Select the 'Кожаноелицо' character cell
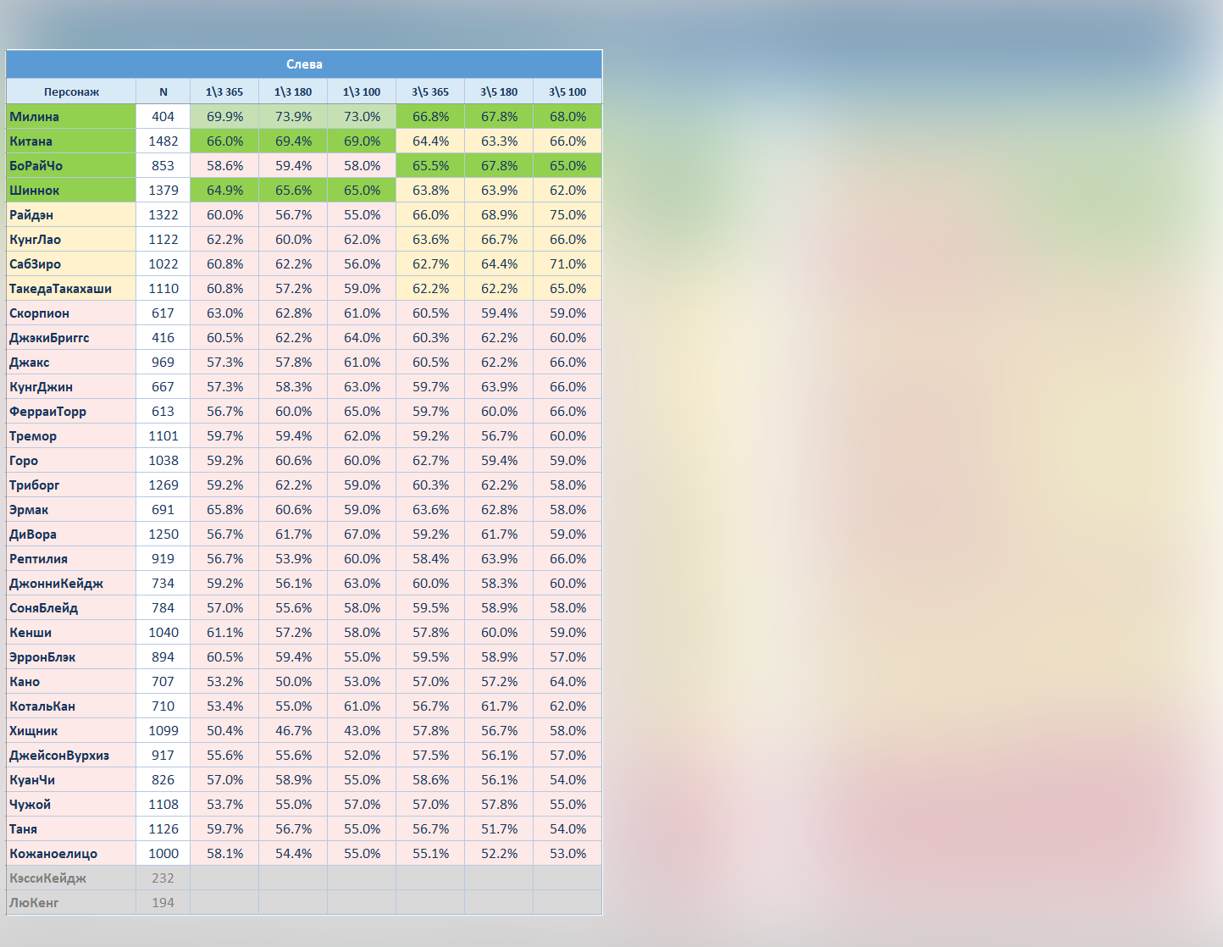This screenshot has height=947, width=1223. tap(71, 854)
